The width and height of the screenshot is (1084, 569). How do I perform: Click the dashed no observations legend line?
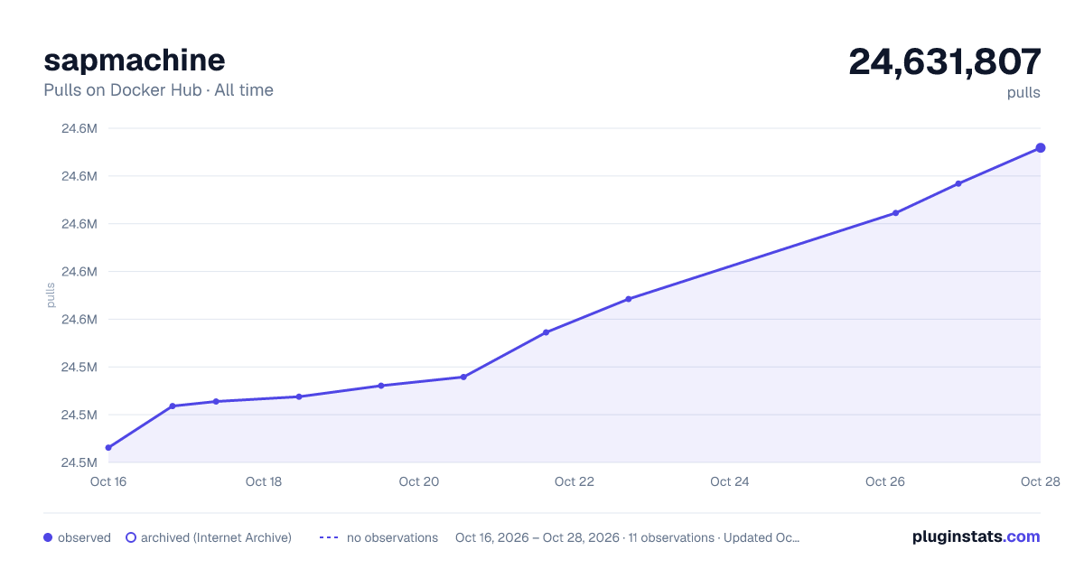tap(329, 537)
